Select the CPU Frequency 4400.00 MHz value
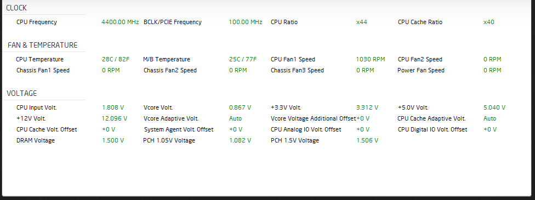The width and height of the screenshot is (535, 200). (x=120, y=22)
